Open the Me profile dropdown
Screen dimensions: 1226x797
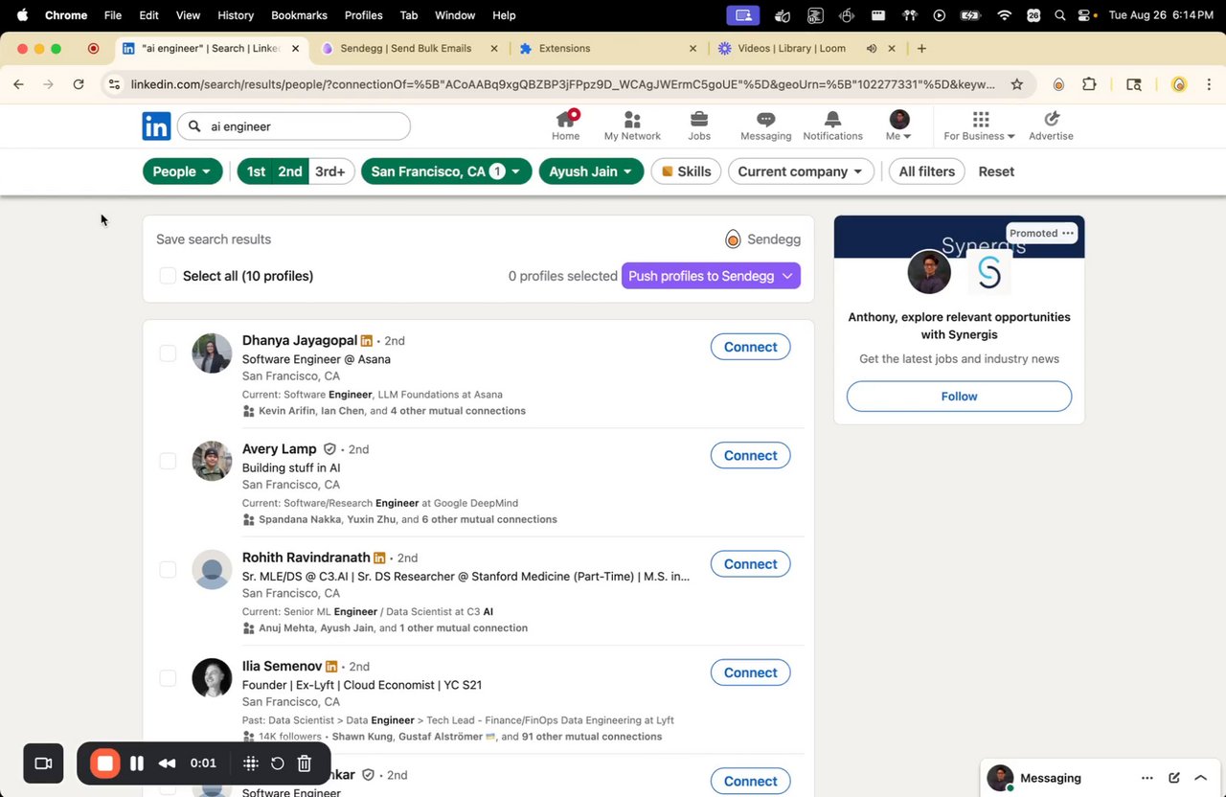click(x=898, y=125)
